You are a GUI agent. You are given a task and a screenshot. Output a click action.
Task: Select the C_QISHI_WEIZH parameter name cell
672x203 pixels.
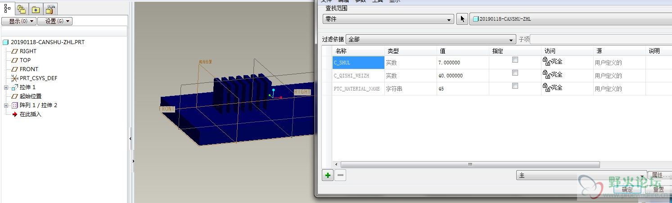click(x=358, y=76)
